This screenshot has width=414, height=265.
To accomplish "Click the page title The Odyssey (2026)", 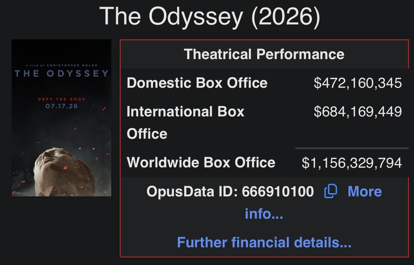I will [210, 16].
